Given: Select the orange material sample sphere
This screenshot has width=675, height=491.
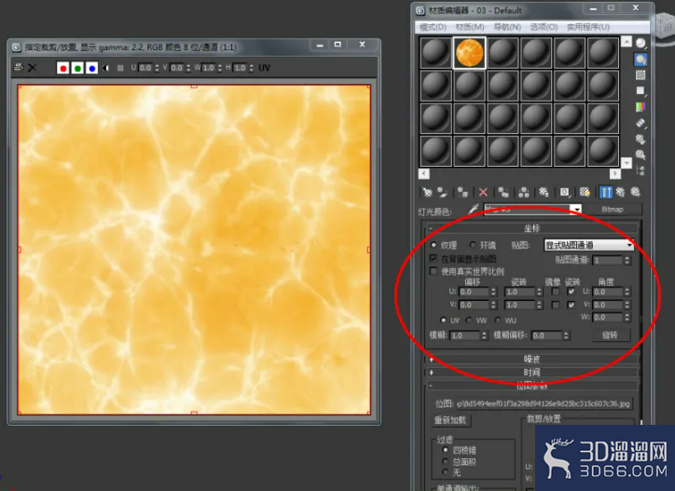Looking at the screenshot, I should [x=469, y=52].
